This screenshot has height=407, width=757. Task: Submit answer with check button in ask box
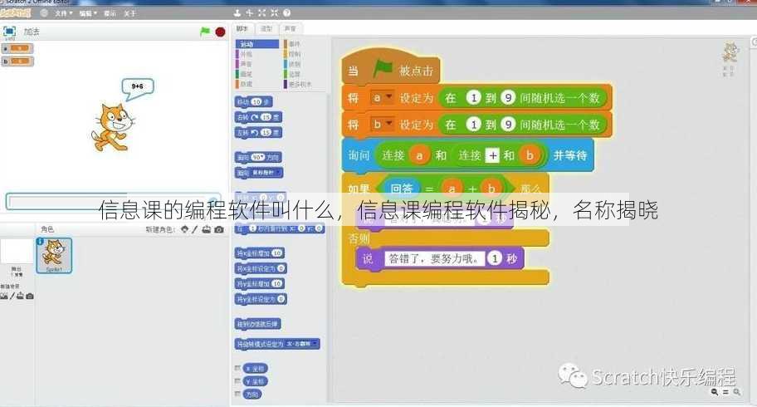click(214, 202)
